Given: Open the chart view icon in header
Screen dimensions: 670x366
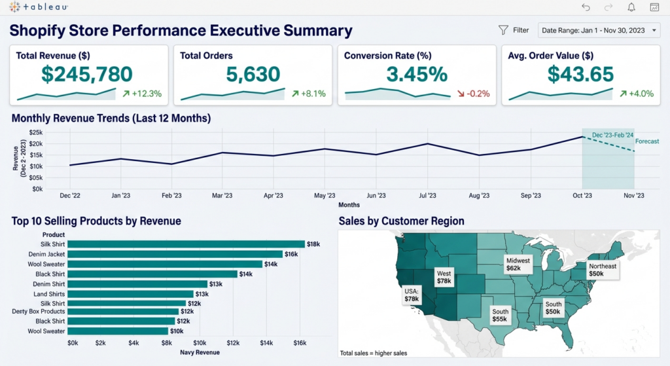Looking at the screenshot, I should [x=654, y=7].
